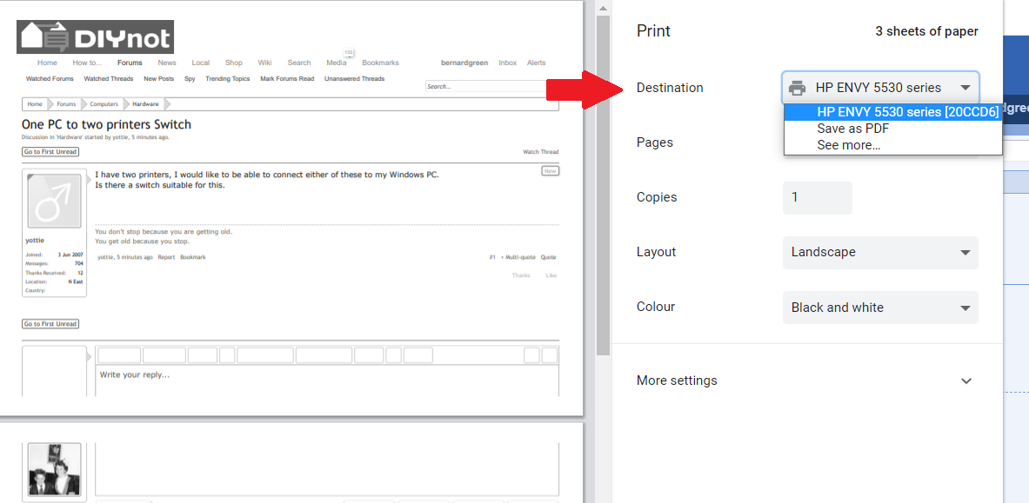Image resolution: width=1029 pixels, height=503 pixels.
Task: Click the Forums tab in the navigation
Action: [130, 63]
